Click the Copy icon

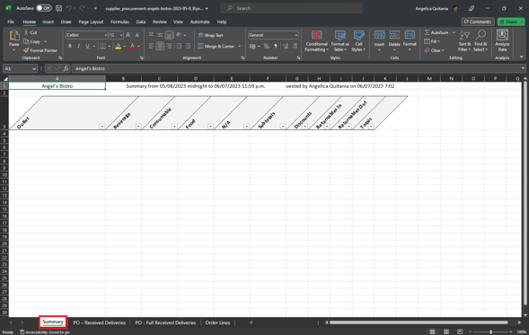(x=26, y=41)
